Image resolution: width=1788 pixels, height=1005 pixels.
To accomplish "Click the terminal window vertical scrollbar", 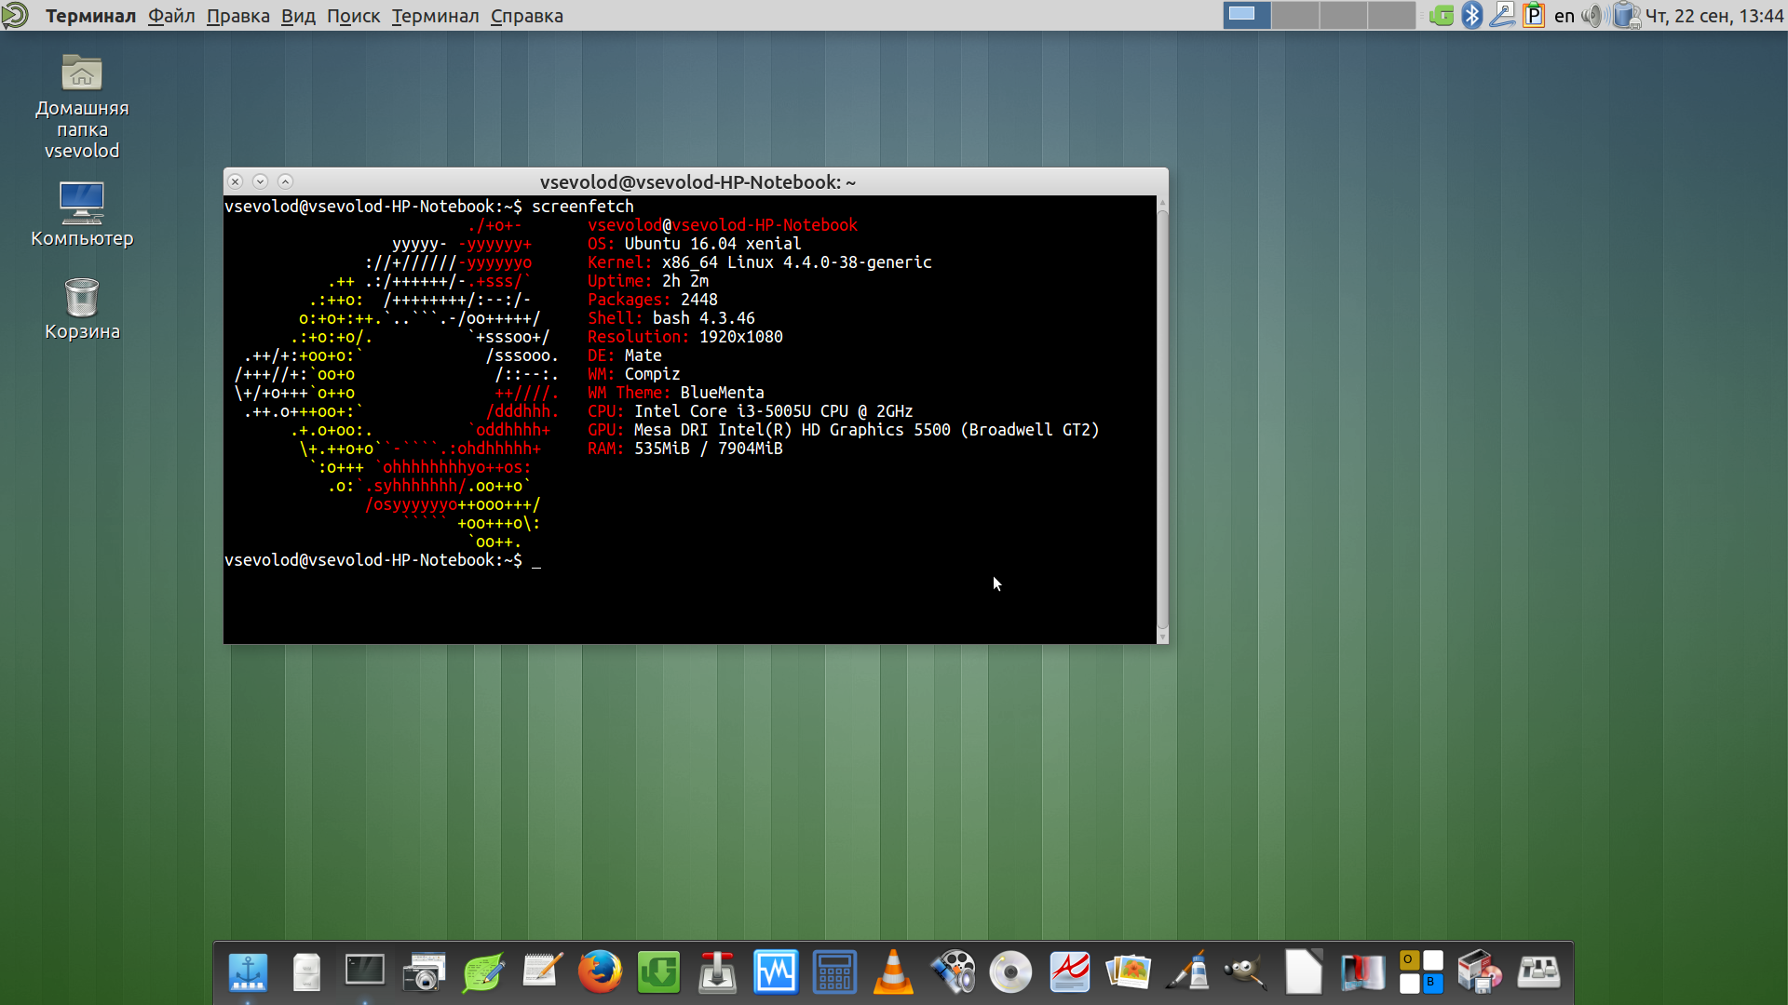I will [x=1162, y=419].
